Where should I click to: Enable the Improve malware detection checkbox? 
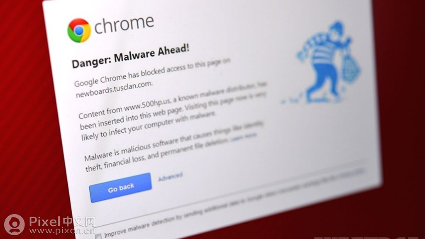point(98,236)
